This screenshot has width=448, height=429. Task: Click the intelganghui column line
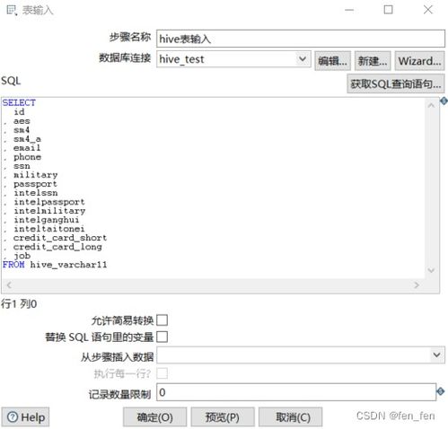point(47,220)
